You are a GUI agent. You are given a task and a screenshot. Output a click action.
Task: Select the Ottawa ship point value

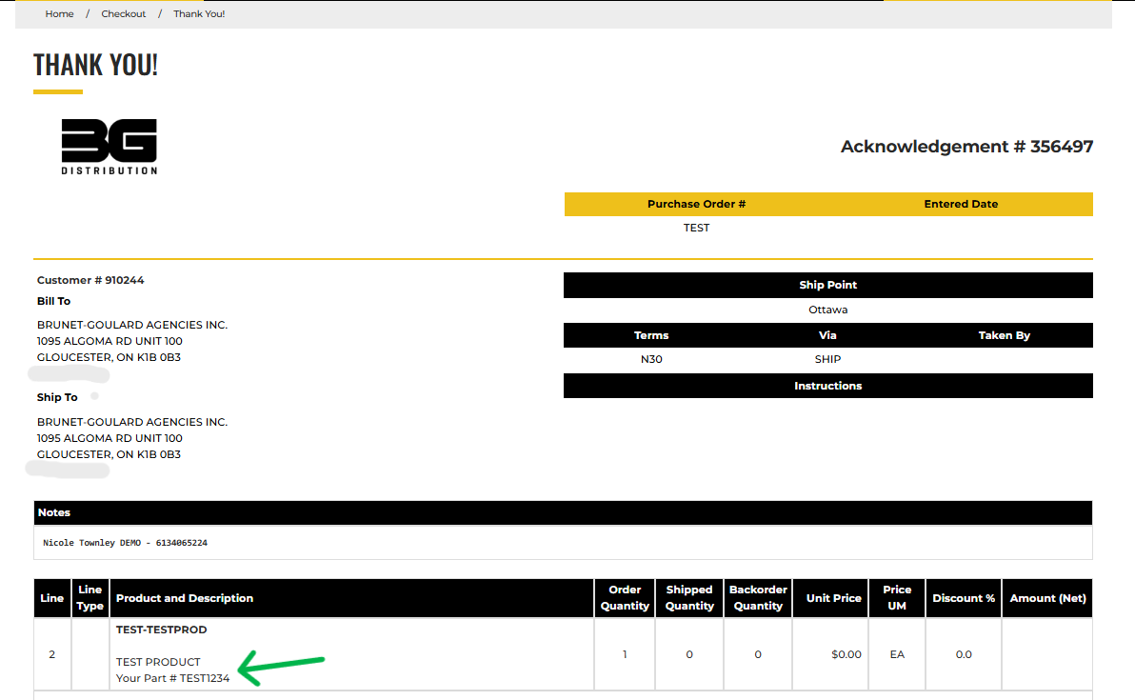[x=828, y=310]
